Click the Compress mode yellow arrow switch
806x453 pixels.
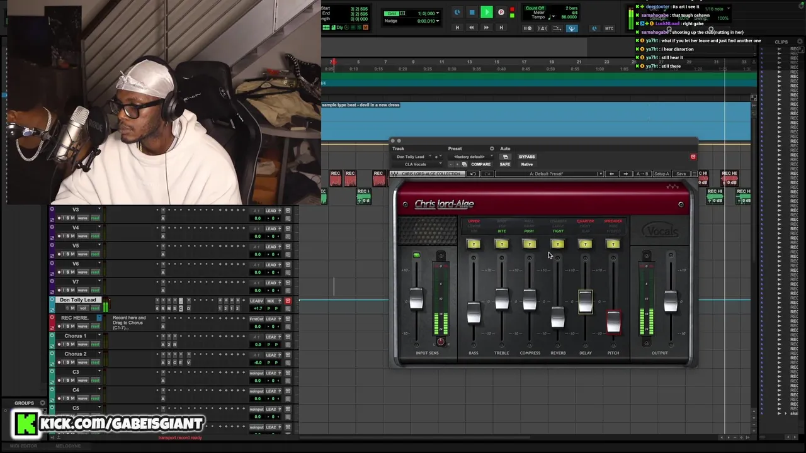coord(530,244)
